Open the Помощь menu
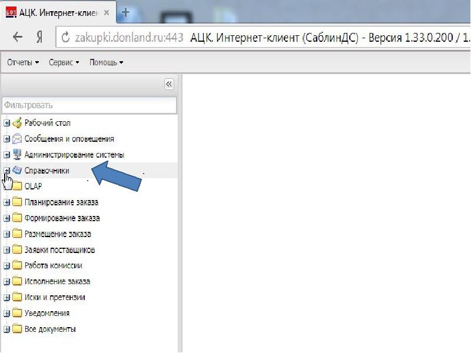The height and width of the screenshot is (353, 471). 107,62
